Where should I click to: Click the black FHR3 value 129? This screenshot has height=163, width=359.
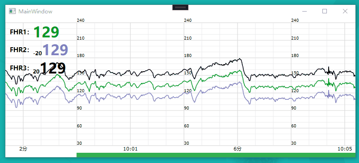tap(53, 68)
